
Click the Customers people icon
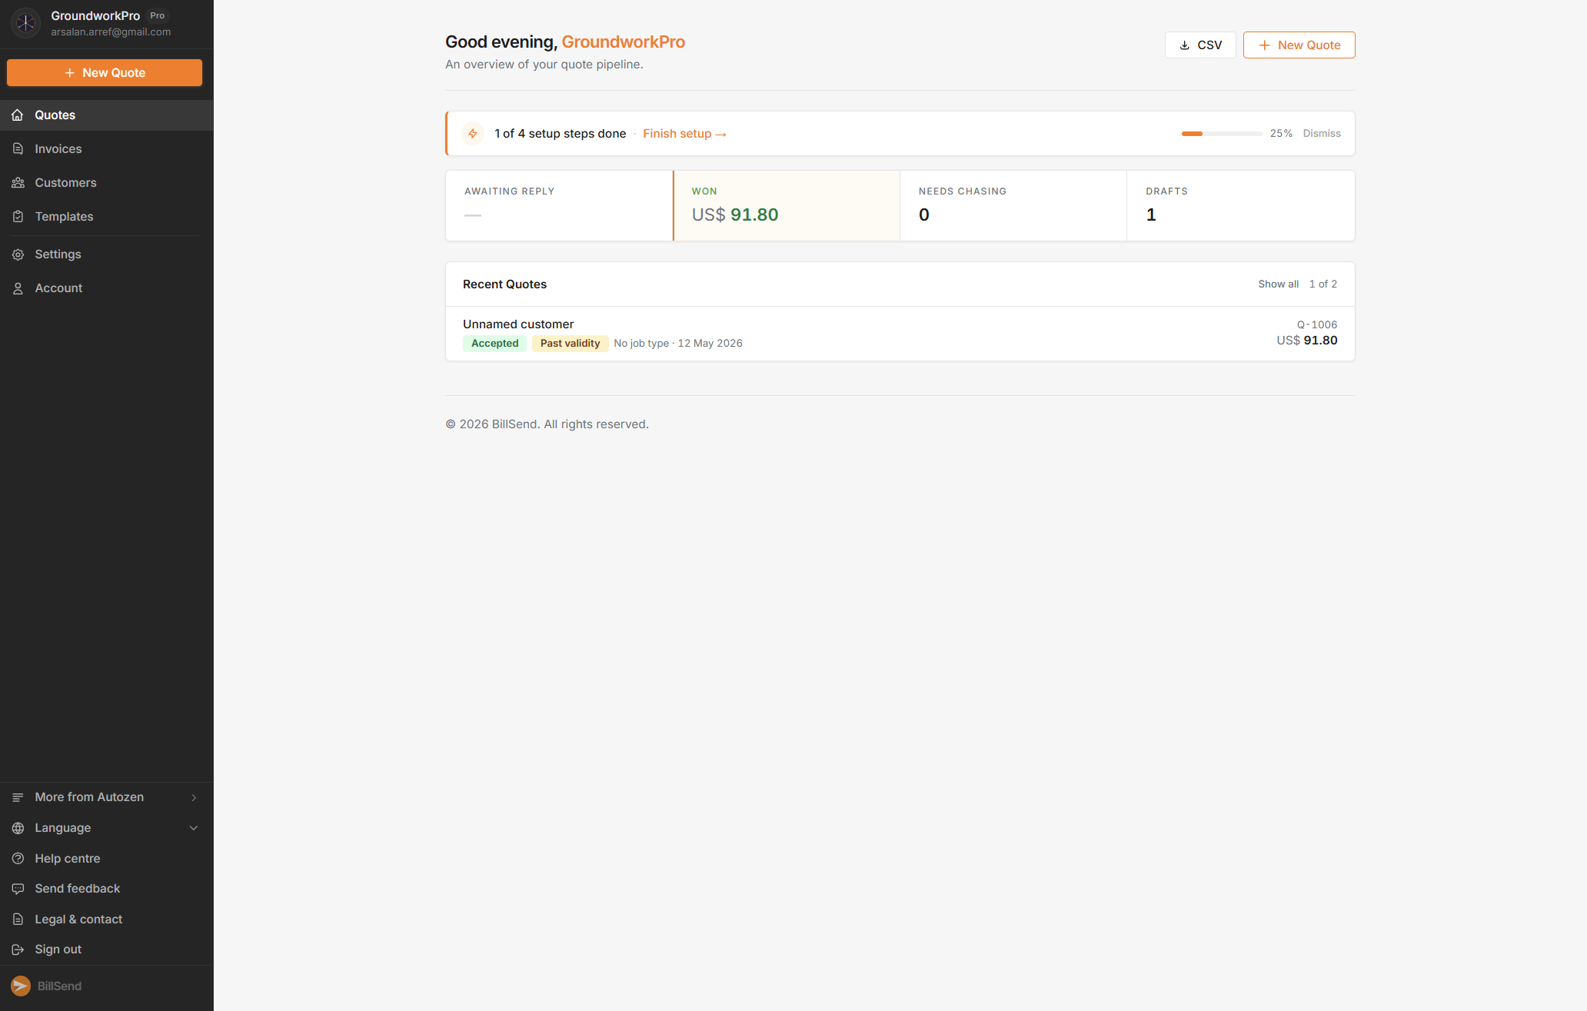tap(18, 183)
